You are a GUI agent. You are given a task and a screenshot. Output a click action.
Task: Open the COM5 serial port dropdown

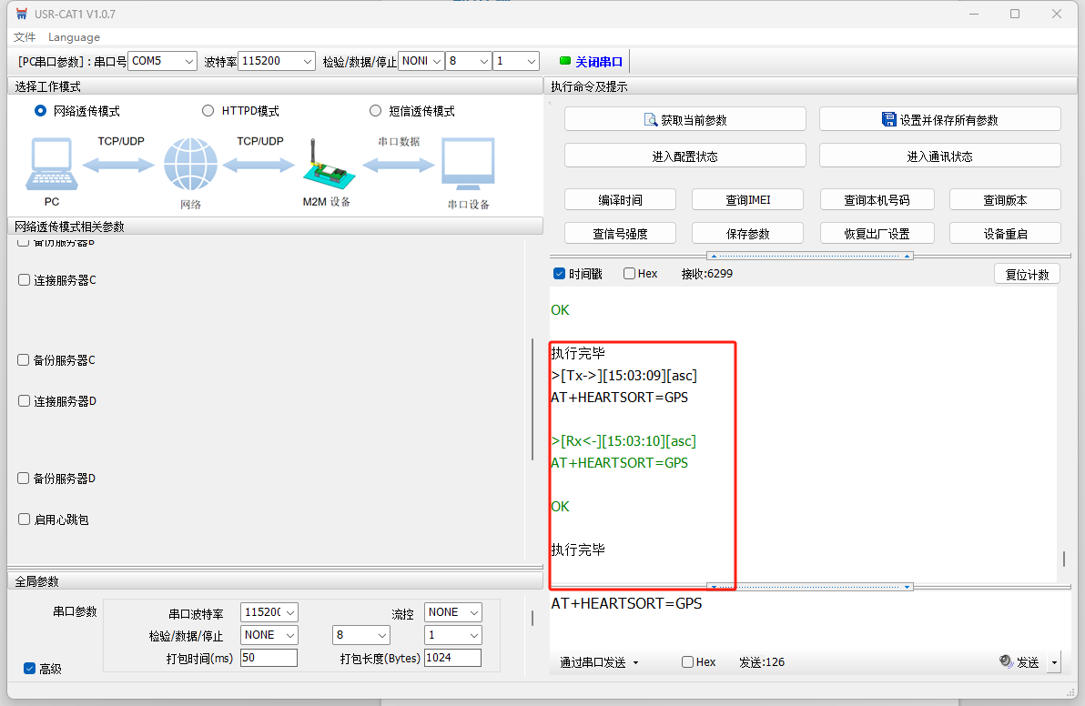coord(163,61)
